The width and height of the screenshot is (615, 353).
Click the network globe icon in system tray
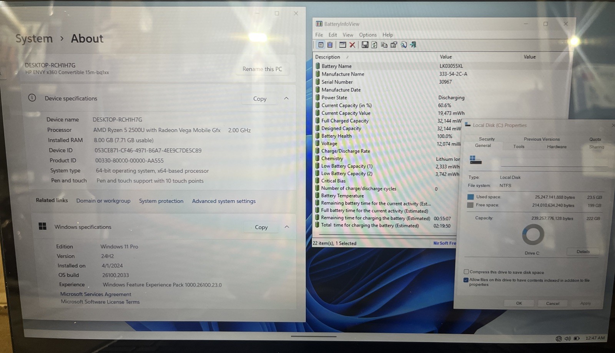558,338
